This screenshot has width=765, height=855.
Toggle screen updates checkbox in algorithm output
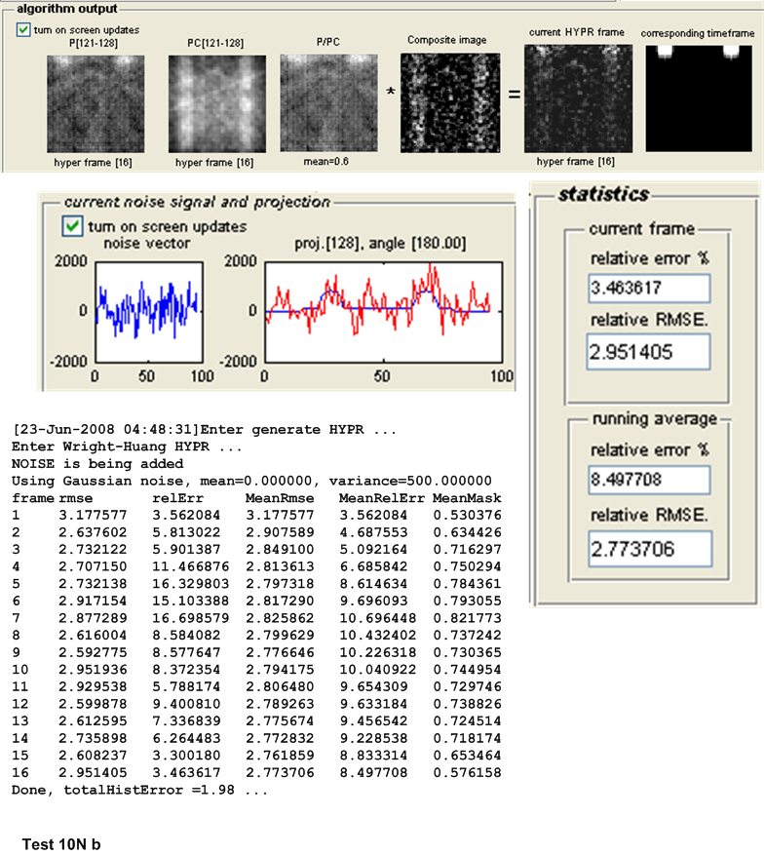24,30
